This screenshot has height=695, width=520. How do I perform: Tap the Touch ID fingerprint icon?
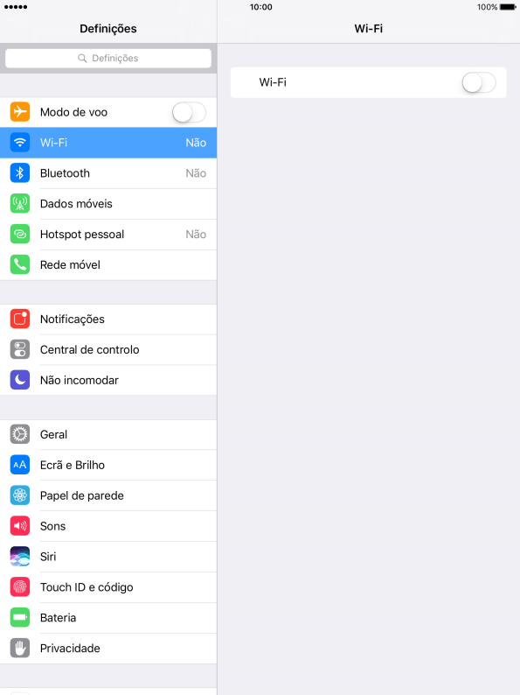(x=20, y=586)
